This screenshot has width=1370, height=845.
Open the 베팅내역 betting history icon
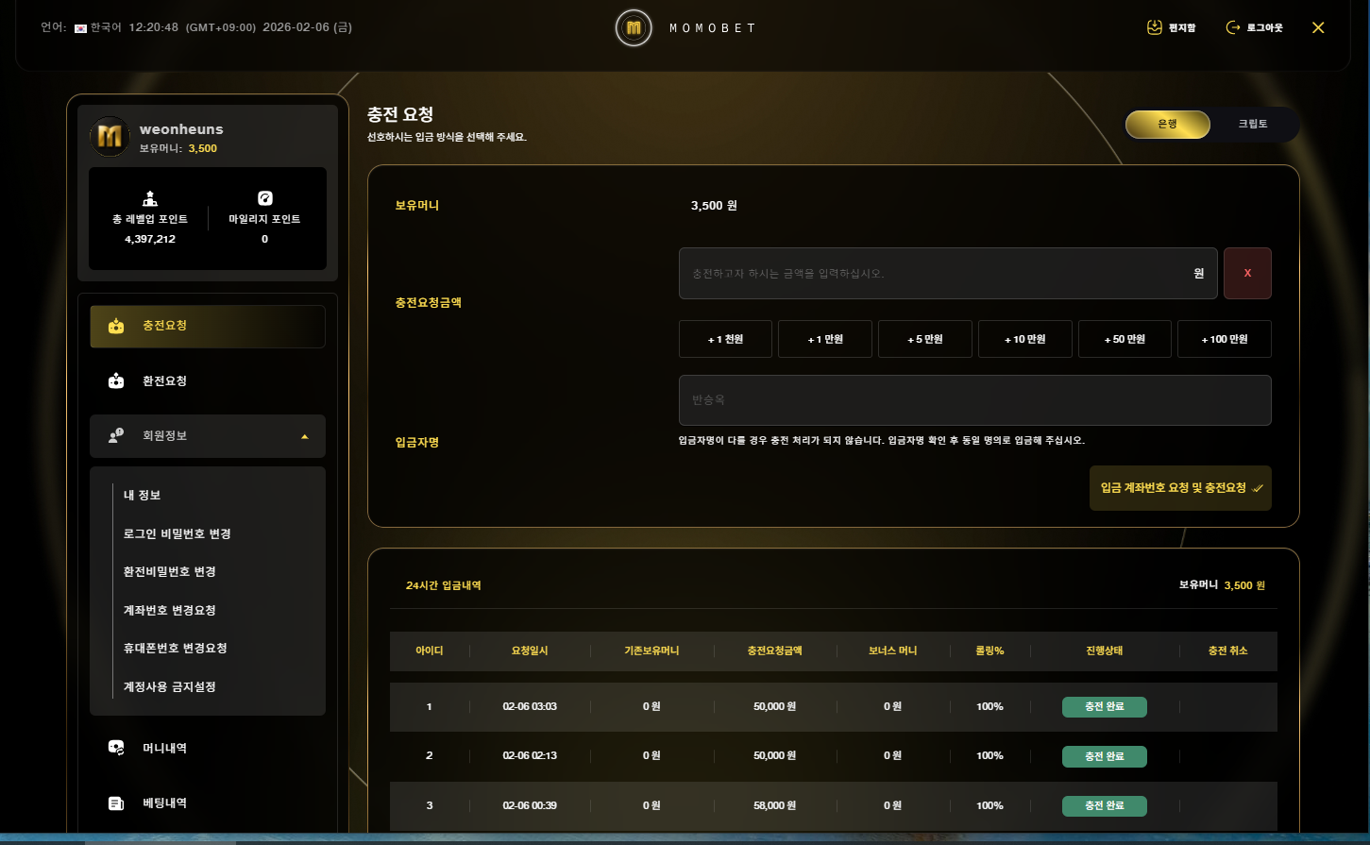click(x=116, y=803)
